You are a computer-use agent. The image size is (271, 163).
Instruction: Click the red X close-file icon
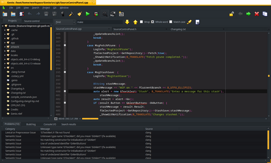pos(257,14)
